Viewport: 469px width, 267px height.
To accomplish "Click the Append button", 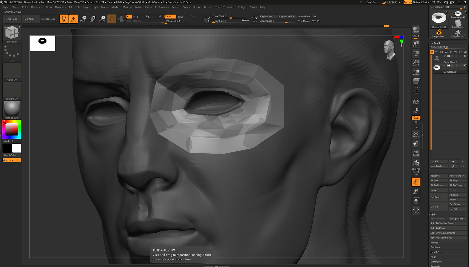I will point(458,195).
